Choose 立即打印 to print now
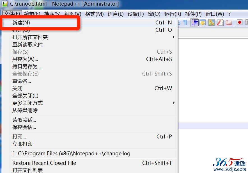 90,144
